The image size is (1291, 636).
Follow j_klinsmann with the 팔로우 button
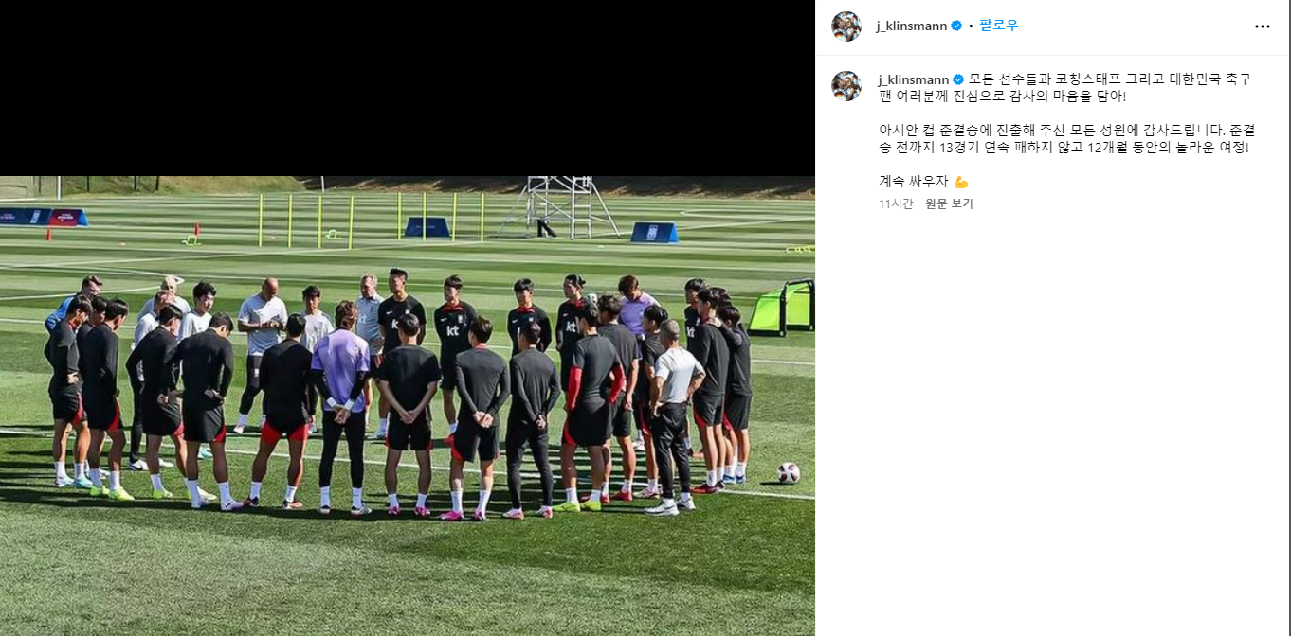pos(999,26)
